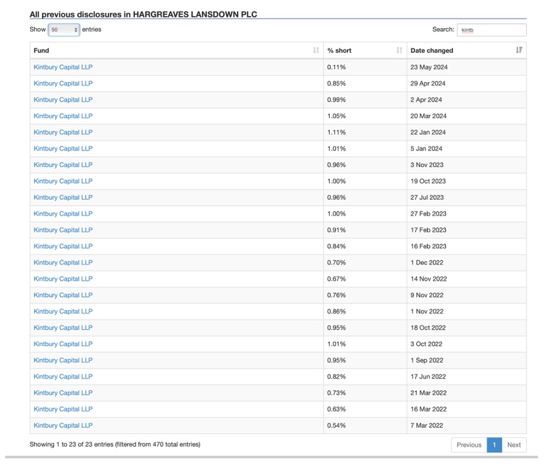545x466 pixels.
Task: Select the 0.85% short value cell
Action: 365,84
